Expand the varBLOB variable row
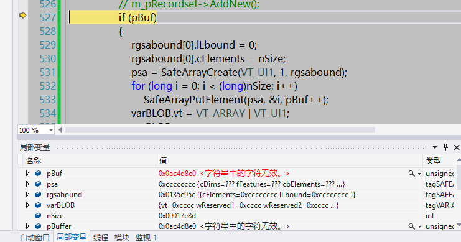Image resolution: width=461 pixels, height=242 pixels. point(27,205)
